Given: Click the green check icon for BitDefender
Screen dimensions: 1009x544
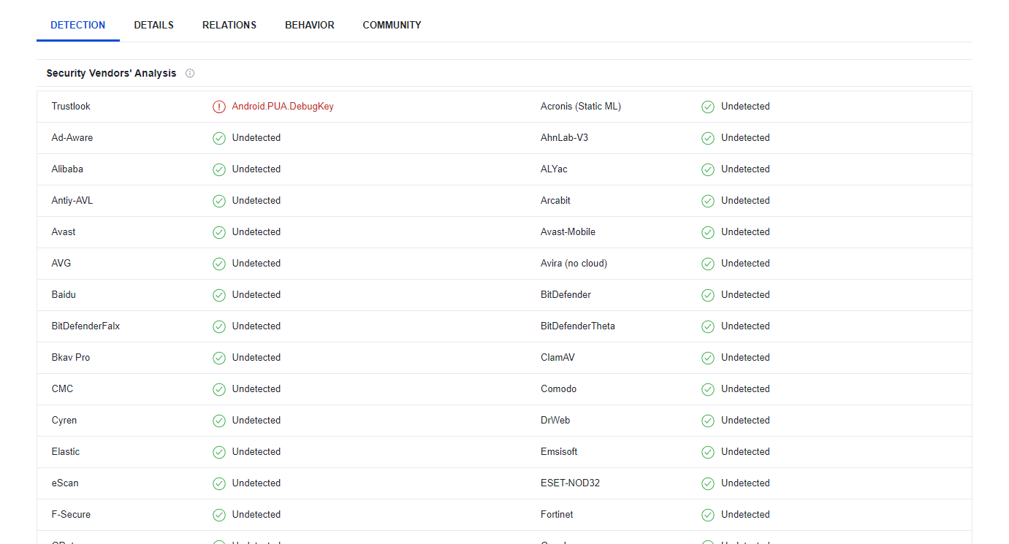Looking at the screenshot, I should point(708,295).
